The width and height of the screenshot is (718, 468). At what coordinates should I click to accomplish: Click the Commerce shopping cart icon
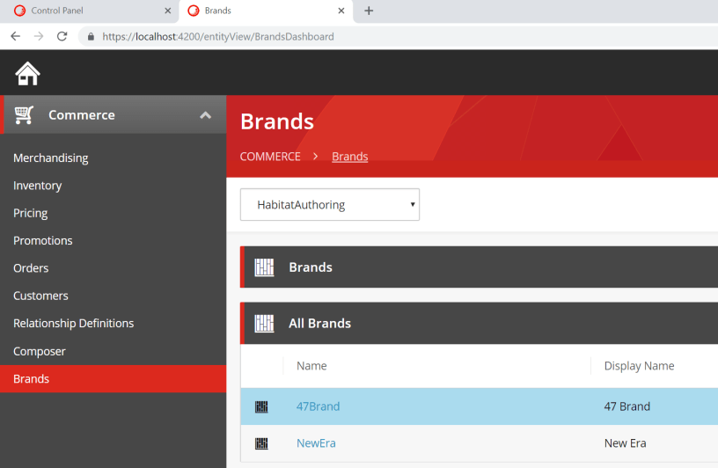(25, 115)
